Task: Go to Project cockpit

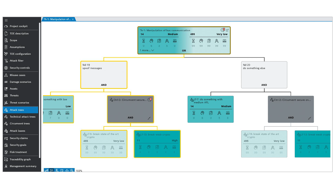Action: [18, 26]
